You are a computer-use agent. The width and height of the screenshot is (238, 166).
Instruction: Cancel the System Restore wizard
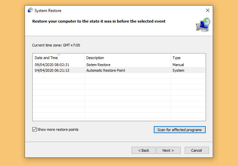pos(197,150)
